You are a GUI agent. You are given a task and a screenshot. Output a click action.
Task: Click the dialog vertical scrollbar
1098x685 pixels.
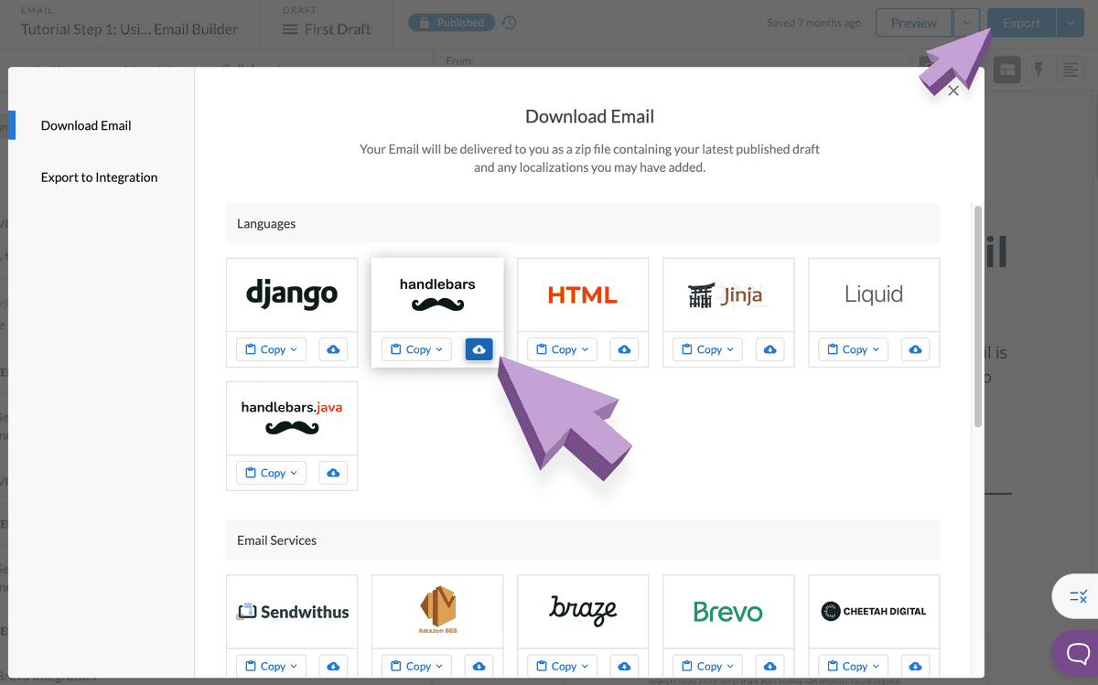(977, 316)
